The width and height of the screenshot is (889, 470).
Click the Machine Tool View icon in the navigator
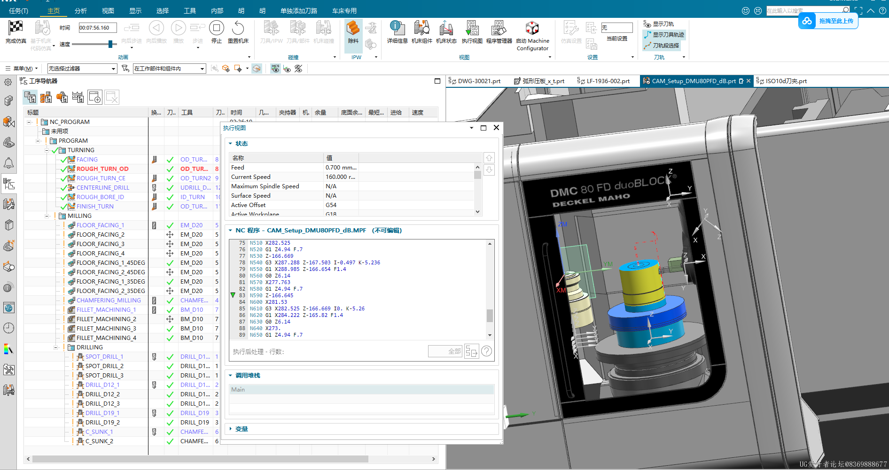click(x=46, y=97)
